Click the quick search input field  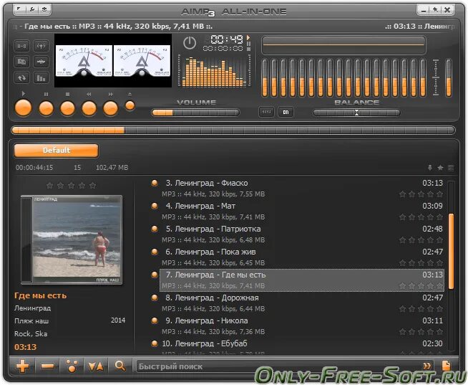(278, 366)
